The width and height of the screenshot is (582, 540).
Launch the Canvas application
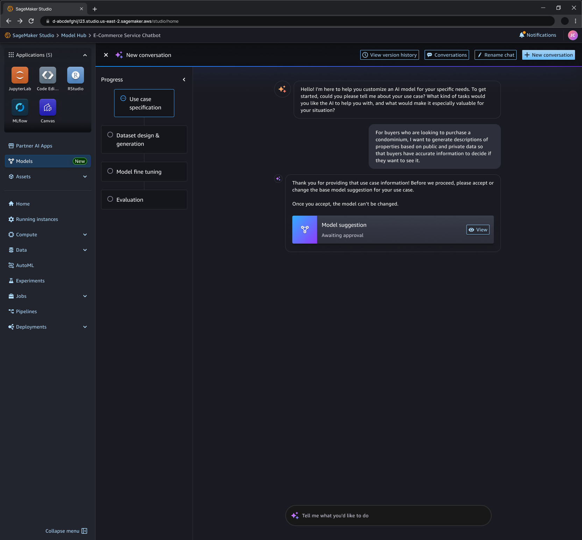47,108
